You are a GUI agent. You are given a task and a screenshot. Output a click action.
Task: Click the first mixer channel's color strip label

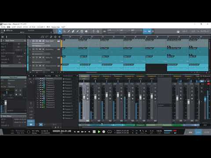click(84, 125)
